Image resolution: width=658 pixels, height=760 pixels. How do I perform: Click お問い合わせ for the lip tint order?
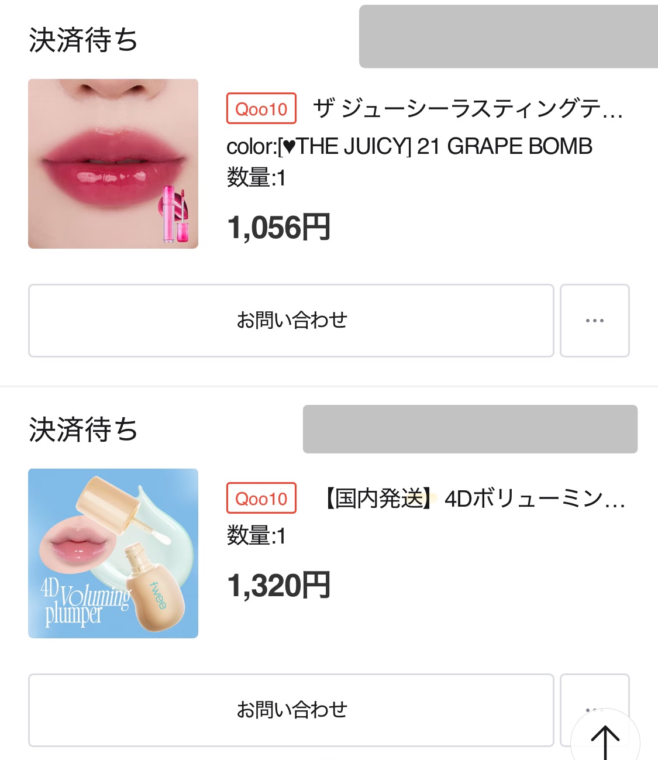tap(291, 321)
